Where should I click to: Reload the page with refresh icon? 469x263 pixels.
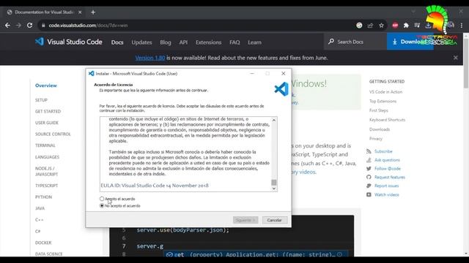pyautogui.click(x=29, y=26)
